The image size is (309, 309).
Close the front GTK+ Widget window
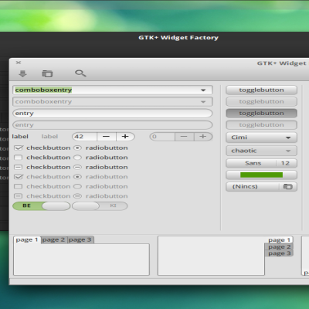click(19, 63)
